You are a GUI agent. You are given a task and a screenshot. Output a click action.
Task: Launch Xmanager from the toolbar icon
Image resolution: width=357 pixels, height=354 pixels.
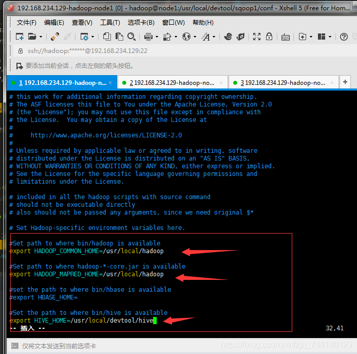240,37
